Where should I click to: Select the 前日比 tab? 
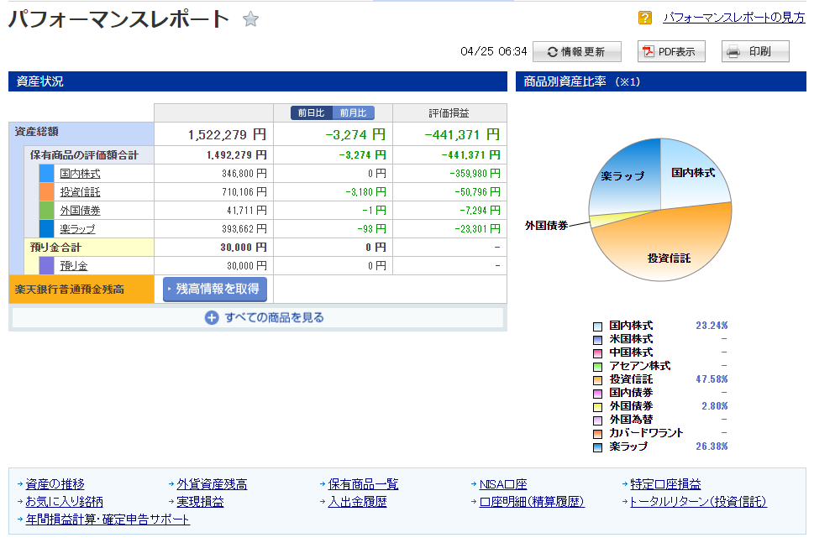point(311,112)
